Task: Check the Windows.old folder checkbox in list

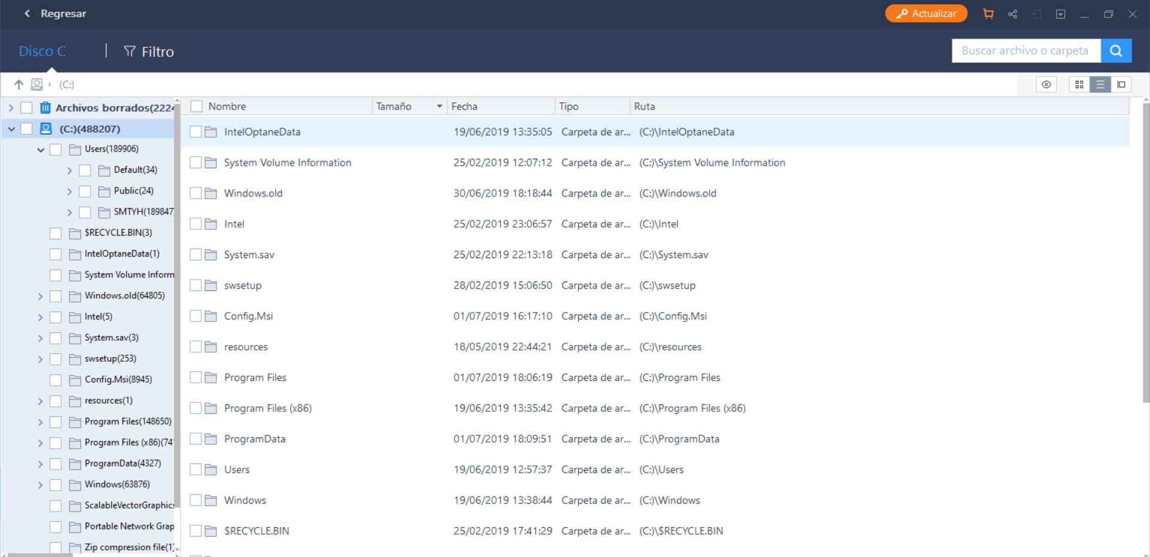Action: [195, 193]
